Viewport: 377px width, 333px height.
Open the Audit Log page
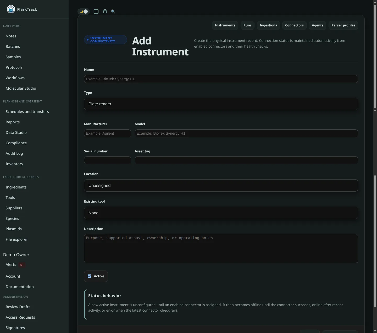(14, 153)
